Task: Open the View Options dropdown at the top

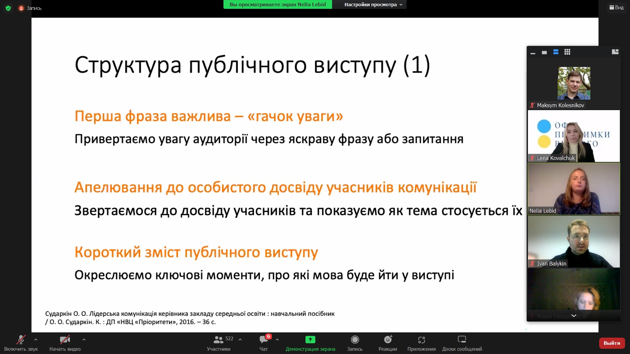Action: tap(373, 5)
